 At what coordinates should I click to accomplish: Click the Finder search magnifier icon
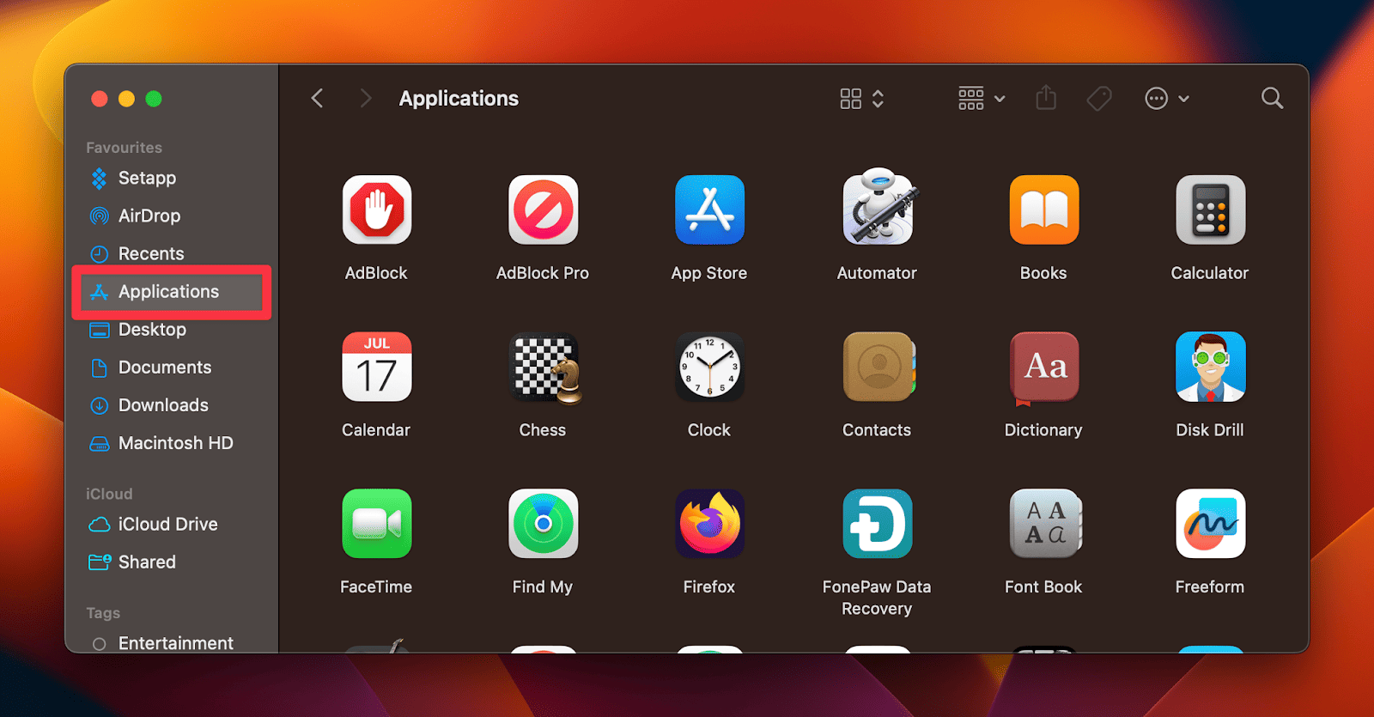[x=1272, y=99]
